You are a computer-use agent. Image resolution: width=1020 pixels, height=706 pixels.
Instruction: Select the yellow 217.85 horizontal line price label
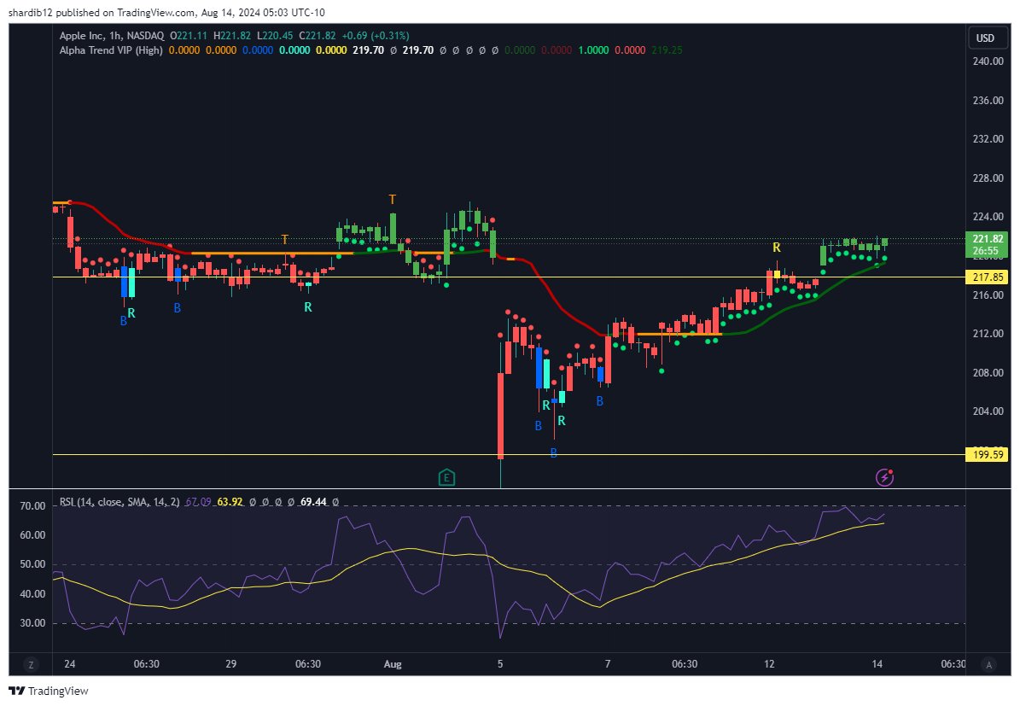point(986,277)
